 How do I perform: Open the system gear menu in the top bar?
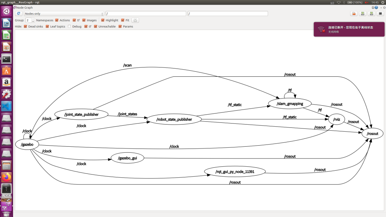383,2
